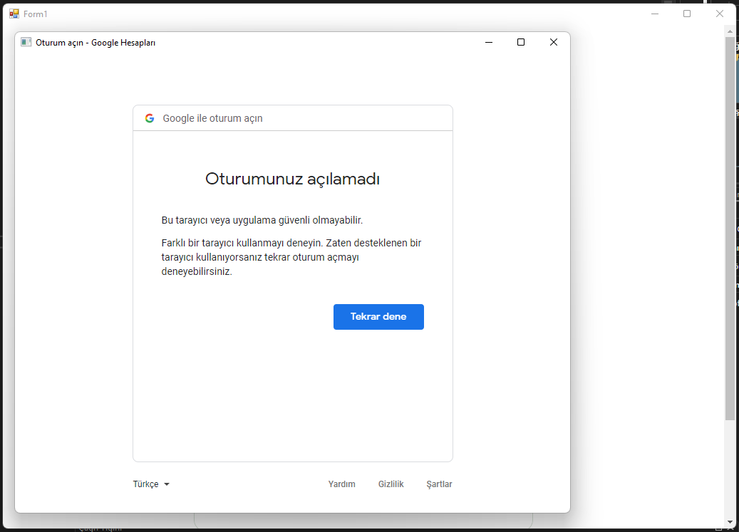739x532 pixels.
Task: Click the Form1 vertical scrollbar thumb
Action: [x=730, y=229]
